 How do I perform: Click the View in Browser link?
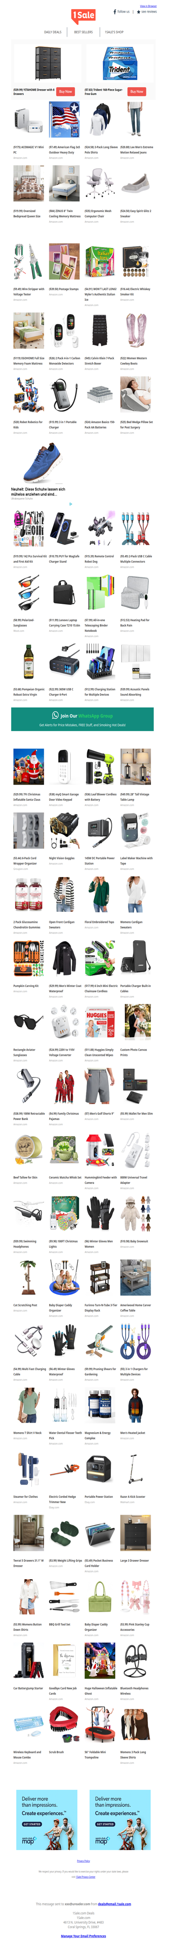pos(148,6)
